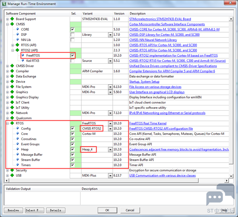This screenshot has width=238, height=217.
Task: Expand the Board Support tree node
Action: 7,19
